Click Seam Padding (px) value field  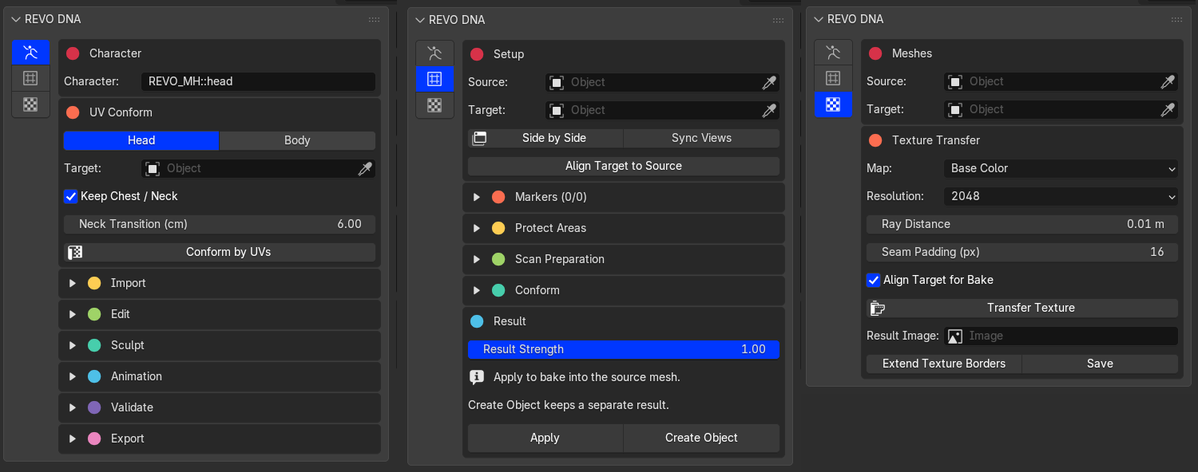(1022, 252)
